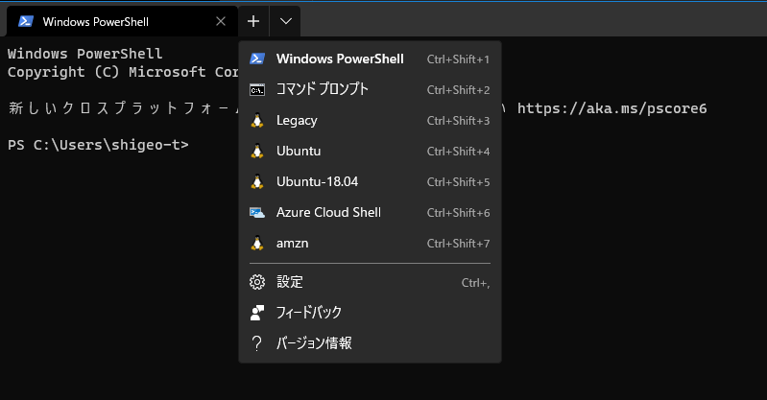Start the Ubuntu-18.04 profile

pyautogui.click(x=370, y=182)
